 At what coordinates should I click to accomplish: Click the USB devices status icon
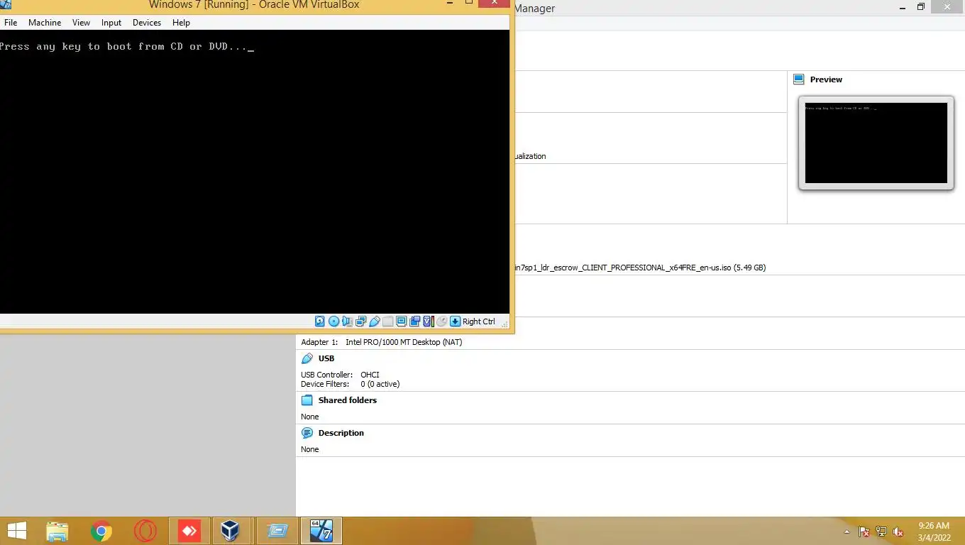coord(374,321)
